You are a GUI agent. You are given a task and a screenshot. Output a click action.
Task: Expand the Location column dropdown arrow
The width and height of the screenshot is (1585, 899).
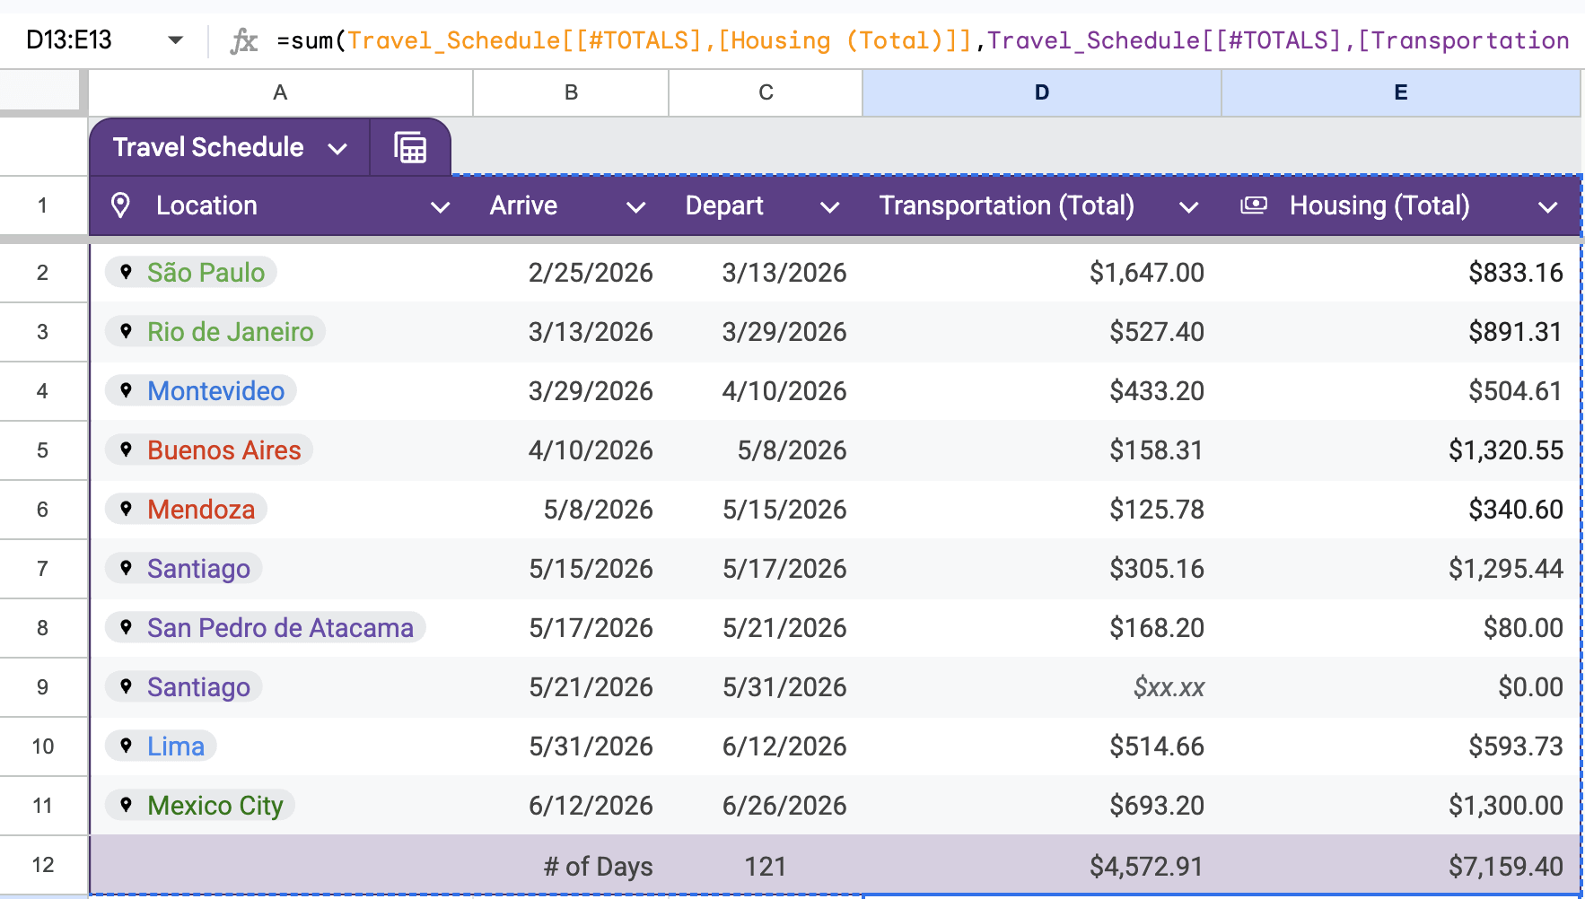click(x=440, y=207)
